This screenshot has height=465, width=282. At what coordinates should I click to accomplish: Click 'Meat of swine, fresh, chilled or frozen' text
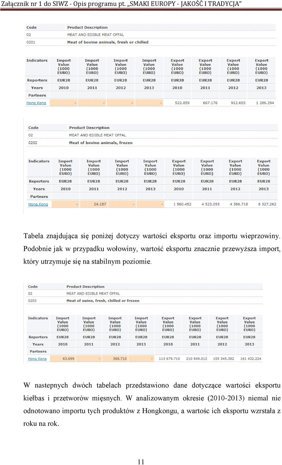pos(103,301)
